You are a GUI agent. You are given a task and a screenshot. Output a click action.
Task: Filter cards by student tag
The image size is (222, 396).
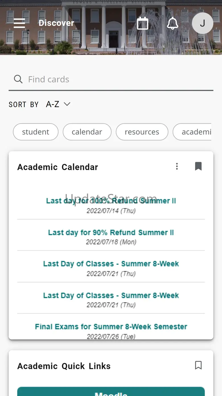pyautogui.click(x=36, y=132)
